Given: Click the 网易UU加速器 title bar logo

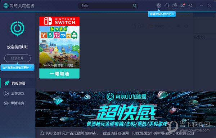Looking at the screenshot, I should click(19, 6).
